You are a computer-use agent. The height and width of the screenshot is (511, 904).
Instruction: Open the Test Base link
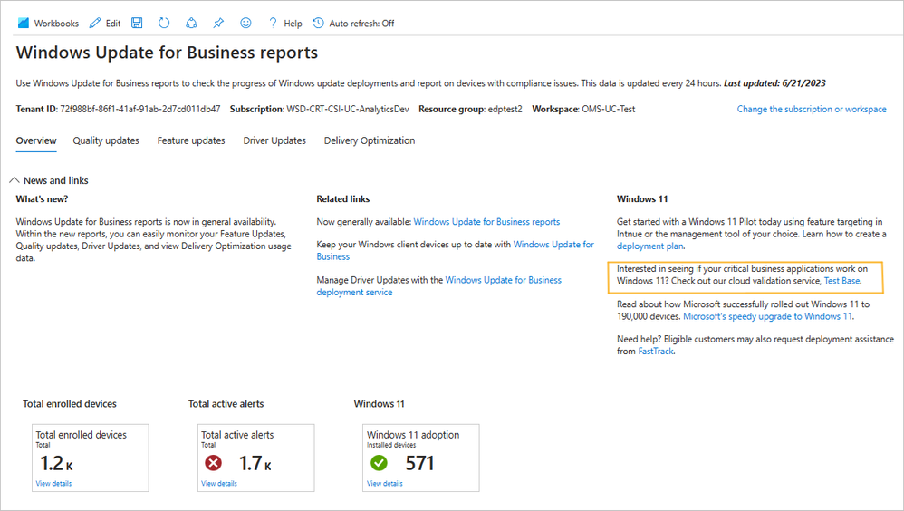(841, 281)
